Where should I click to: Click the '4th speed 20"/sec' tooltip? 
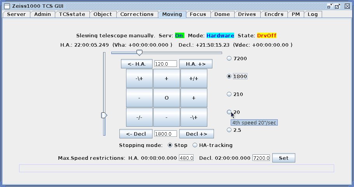tap(254, 123)
